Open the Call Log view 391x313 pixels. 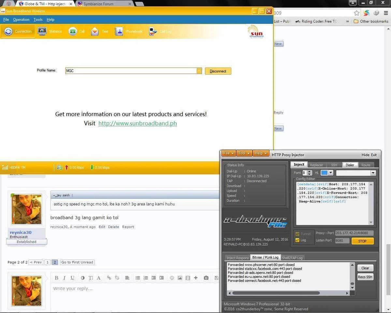[x=160, y=31]
